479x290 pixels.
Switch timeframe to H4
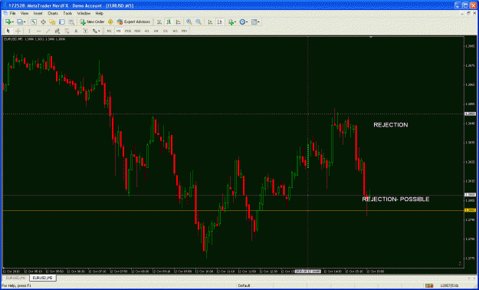[x=156, y=31]
